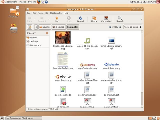Viewport: 160px width, 120px height.
Task: Click the Examples path bar button
Action: pos(73,27)
